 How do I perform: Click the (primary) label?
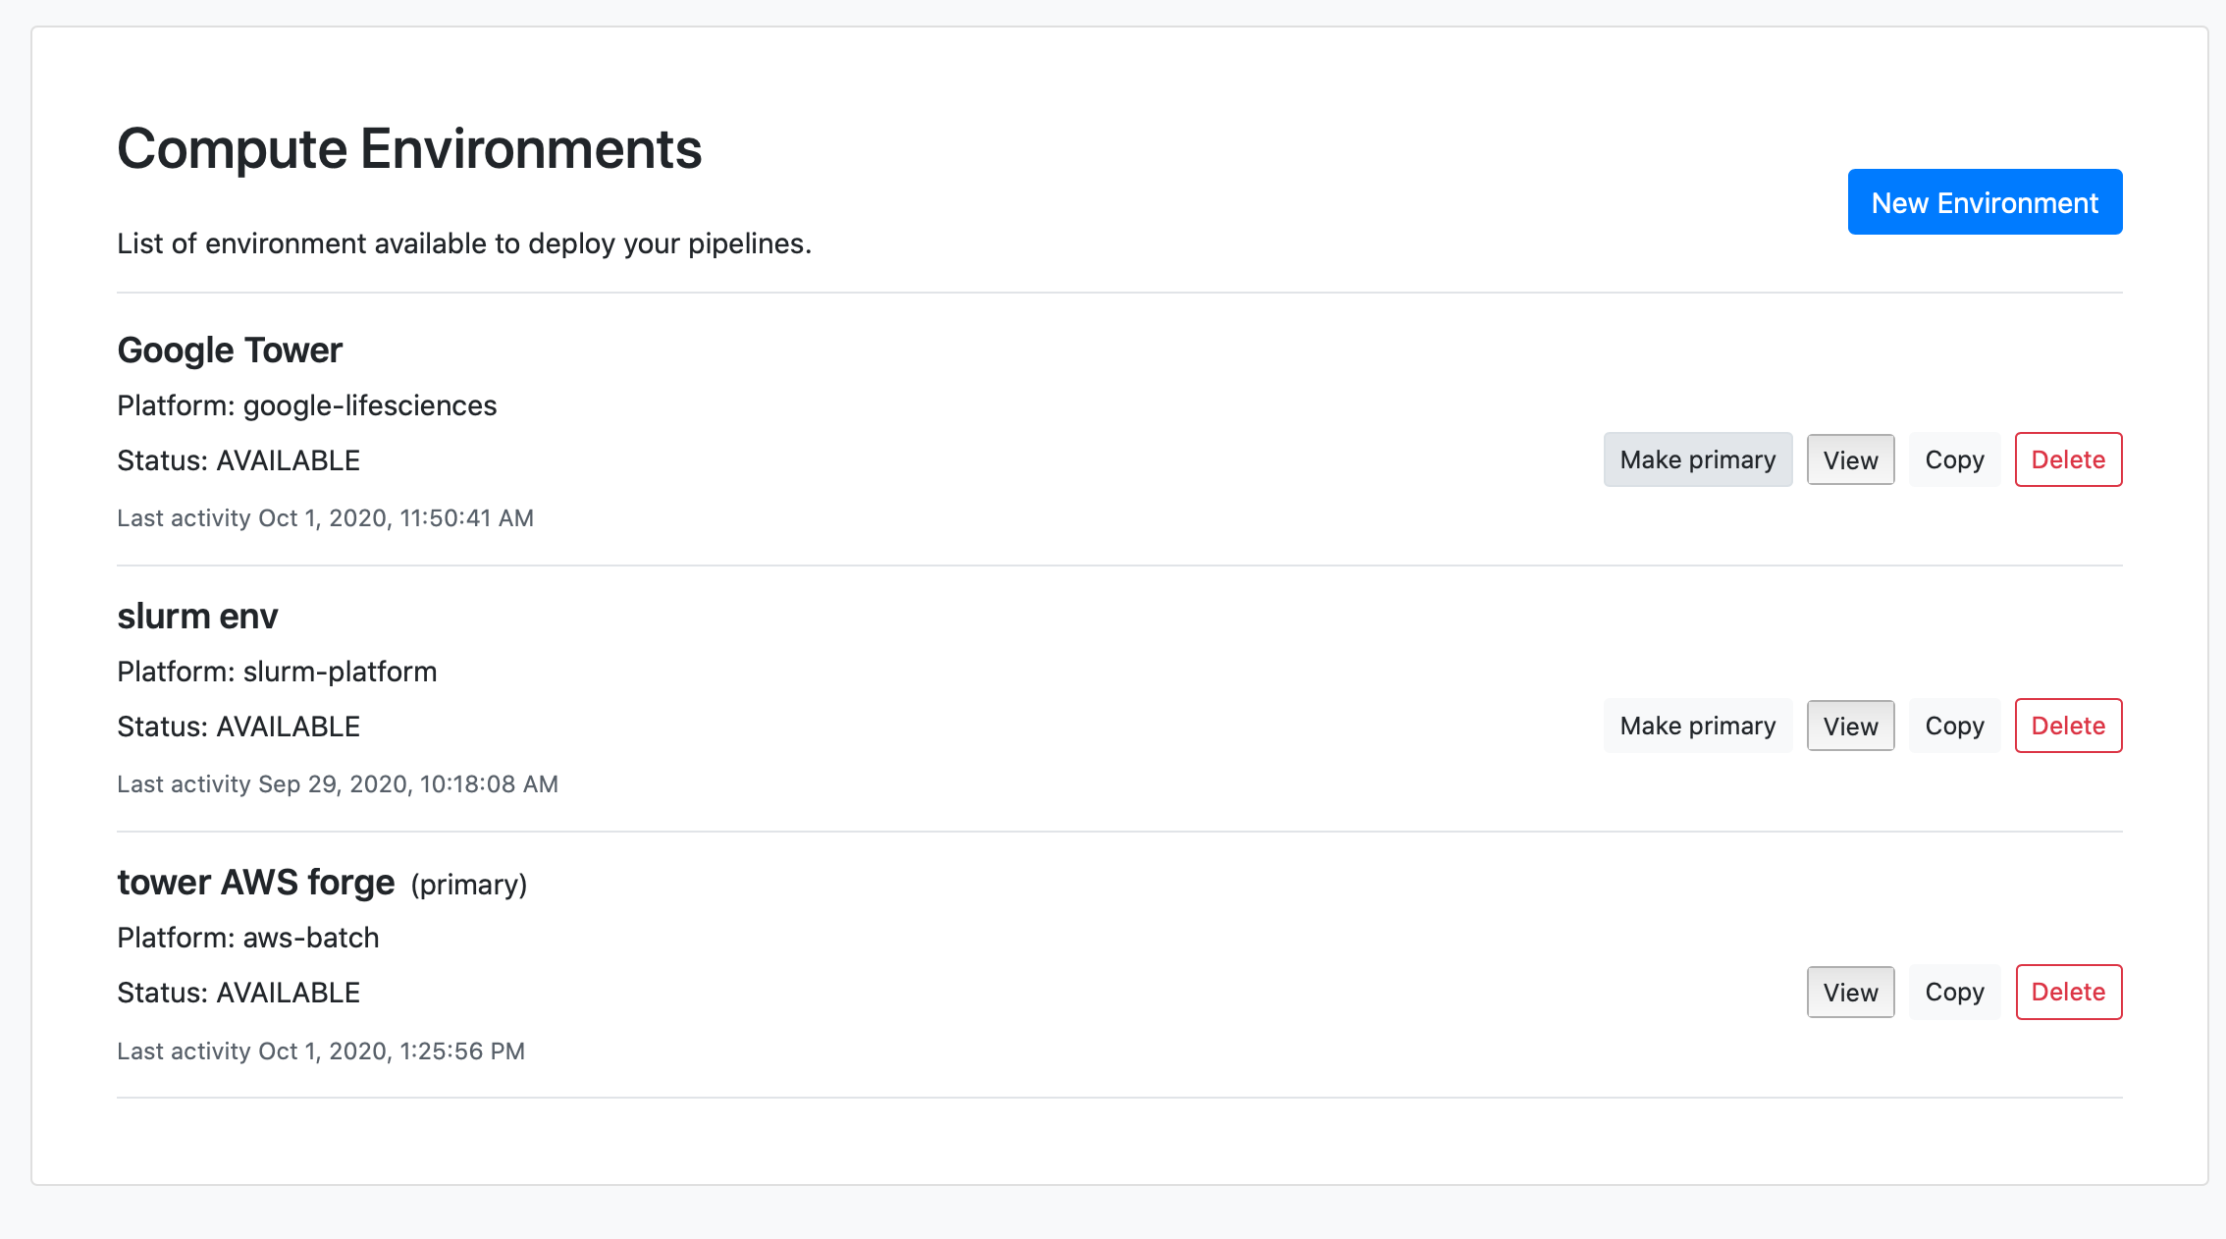[x=469, y=885]
